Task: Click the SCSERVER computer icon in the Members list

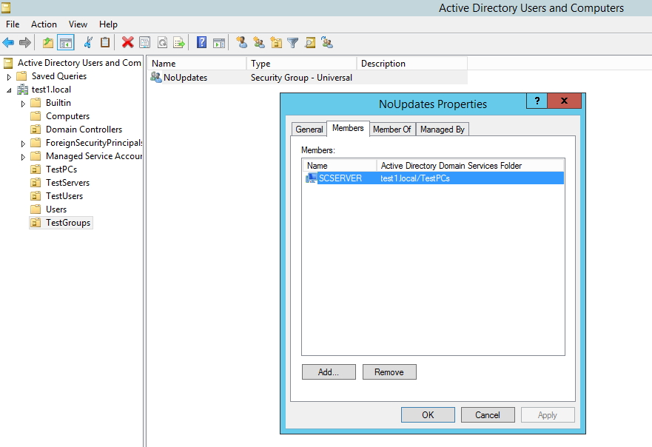Action: [311, 178]
